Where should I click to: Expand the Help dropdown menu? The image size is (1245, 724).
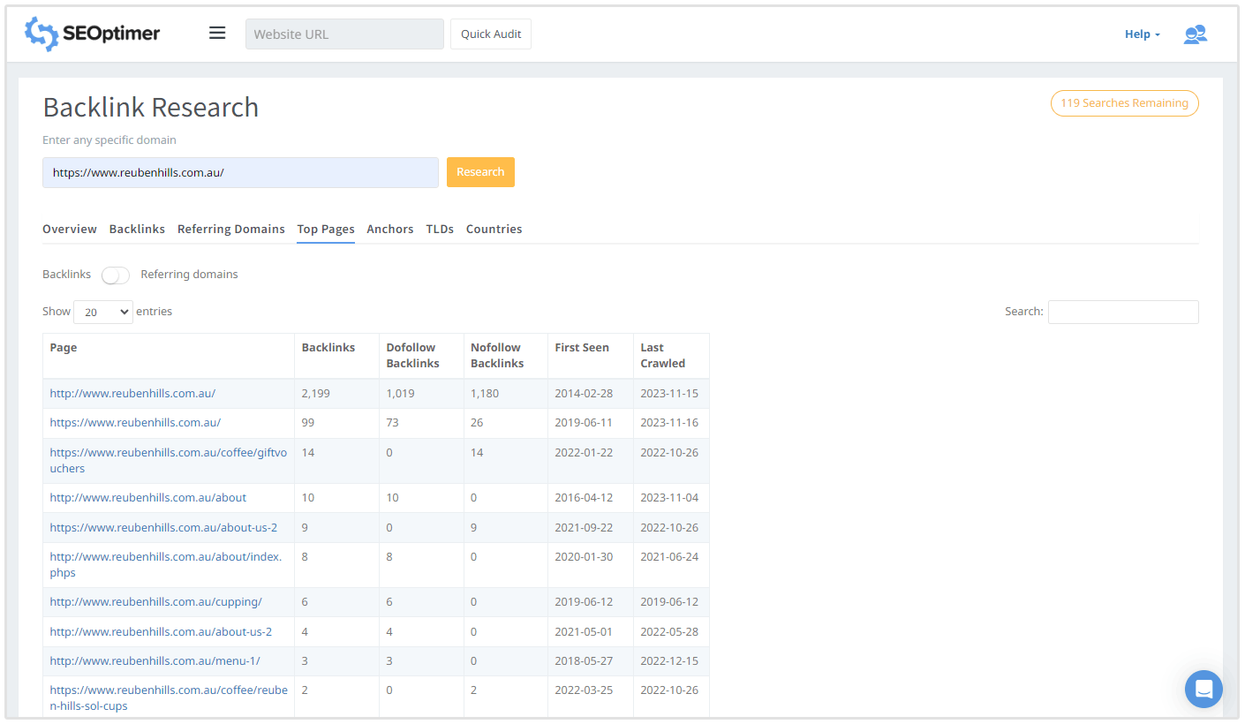click(x=1142, y=34)
